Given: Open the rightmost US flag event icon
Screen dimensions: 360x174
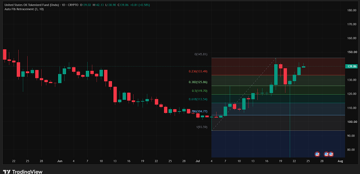Looking at the screenshot, I should (331, 154).
